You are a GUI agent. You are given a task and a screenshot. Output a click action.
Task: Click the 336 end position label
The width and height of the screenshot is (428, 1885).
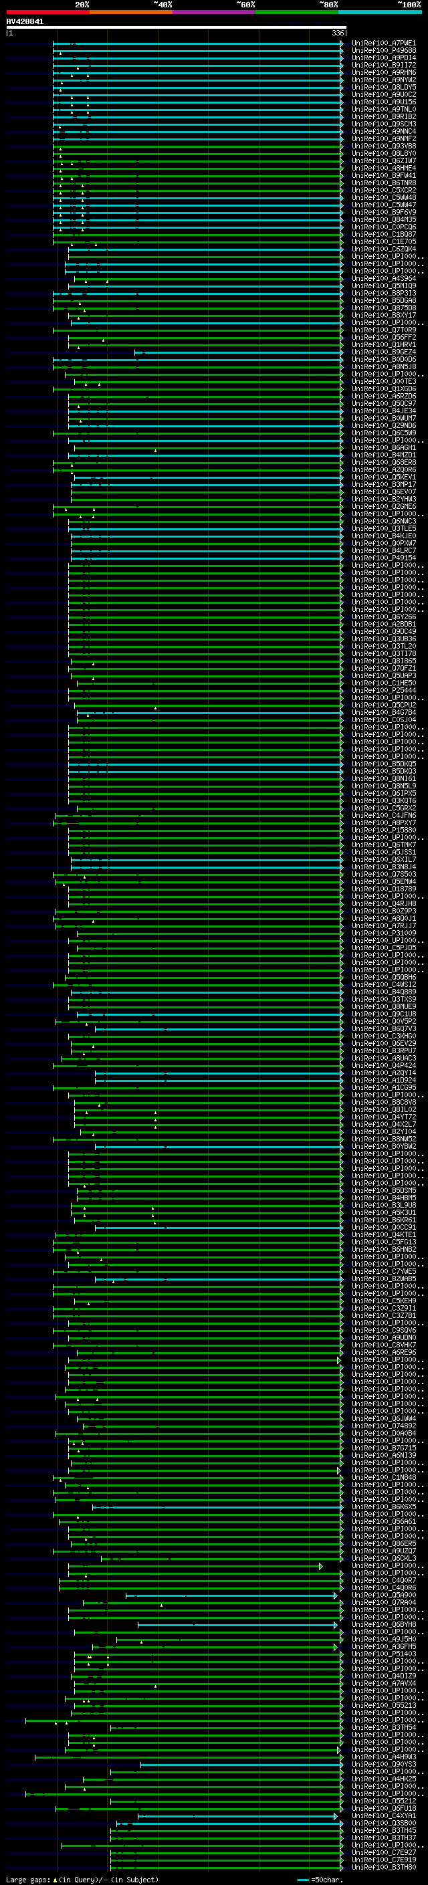(338, 33)
